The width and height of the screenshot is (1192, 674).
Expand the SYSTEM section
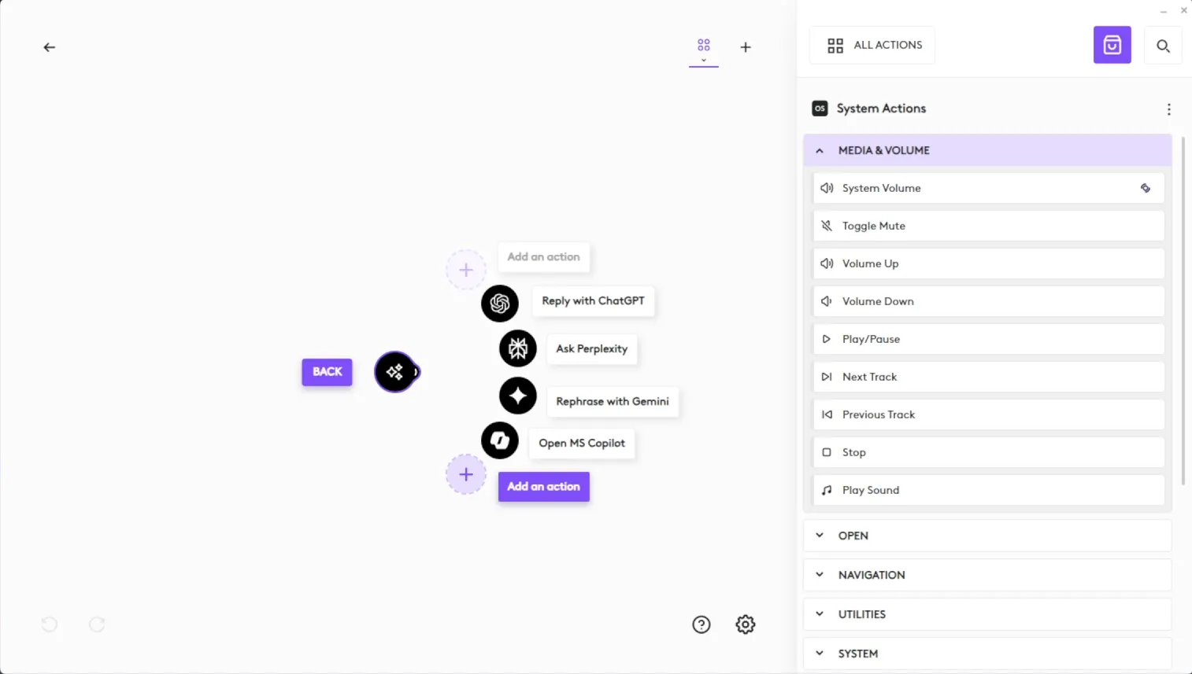[987, 654]
